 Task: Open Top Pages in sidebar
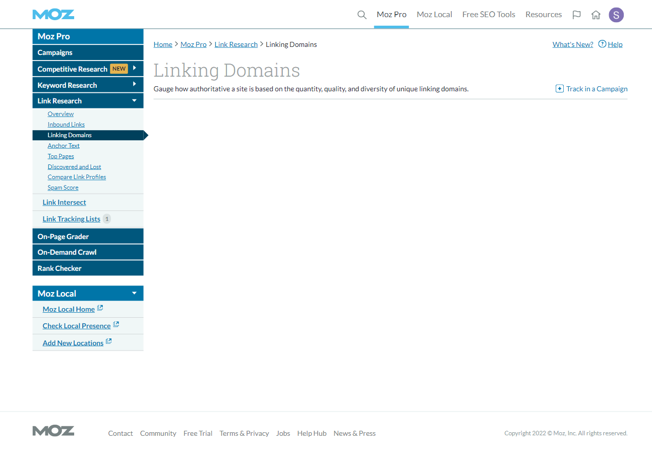61,156
